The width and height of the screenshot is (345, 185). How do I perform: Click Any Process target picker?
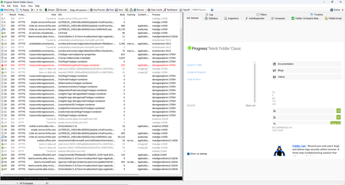(97, 10)
